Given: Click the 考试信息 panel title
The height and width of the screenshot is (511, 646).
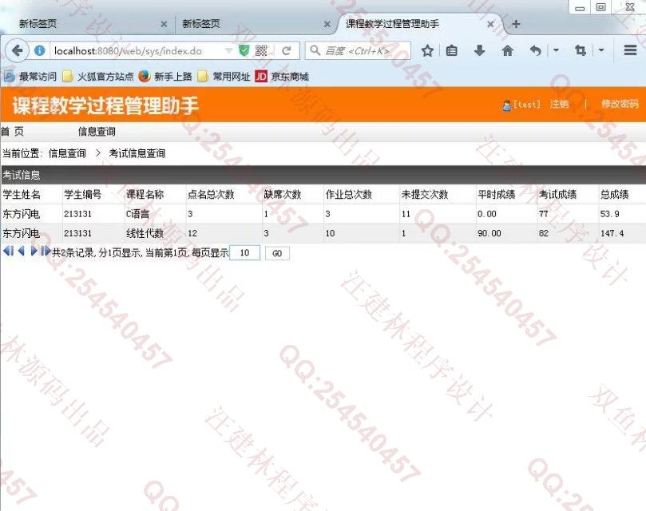Looking at the screenshot, I should tap(22, 175).
